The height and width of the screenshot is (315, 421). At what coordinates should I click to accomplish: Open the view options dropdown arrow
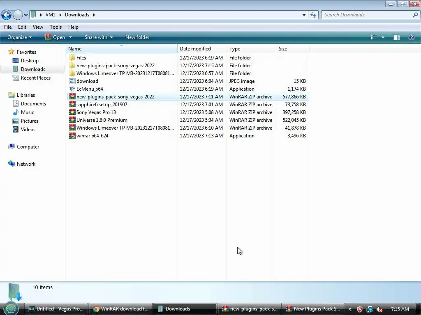[383, 37]
